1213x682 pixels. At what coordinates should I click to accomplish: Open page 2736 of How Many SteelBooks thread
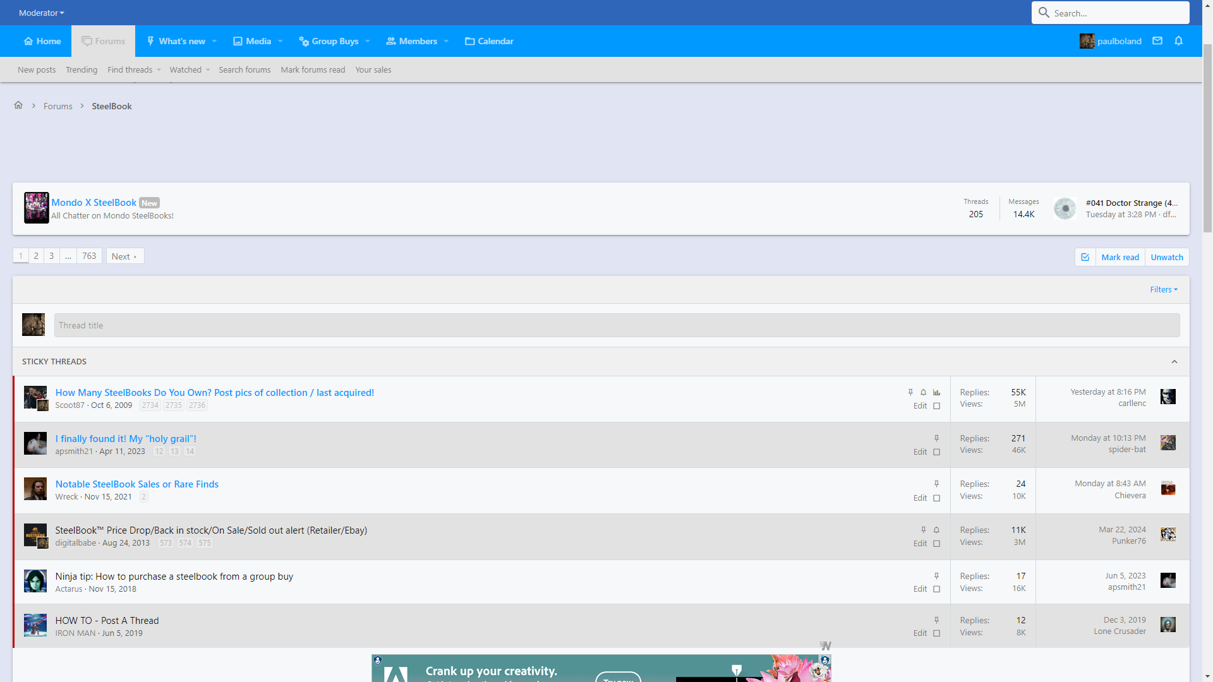pos(196,405)
